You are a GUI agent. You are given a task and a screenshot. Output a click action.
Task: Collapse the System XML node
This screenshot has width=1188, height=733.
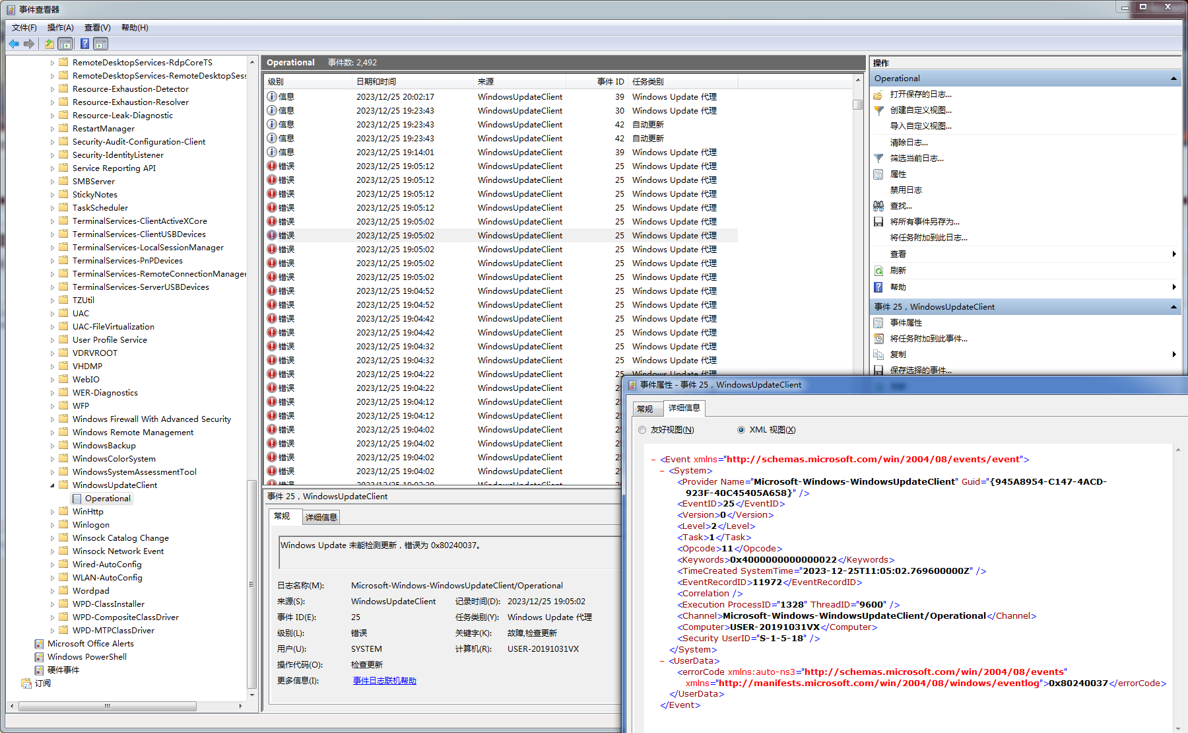663,471
